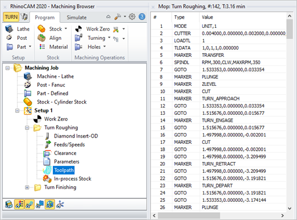Expand dropdown arrow next to crossed tools icon
This screenshot has width=297, height=220.
123,29
